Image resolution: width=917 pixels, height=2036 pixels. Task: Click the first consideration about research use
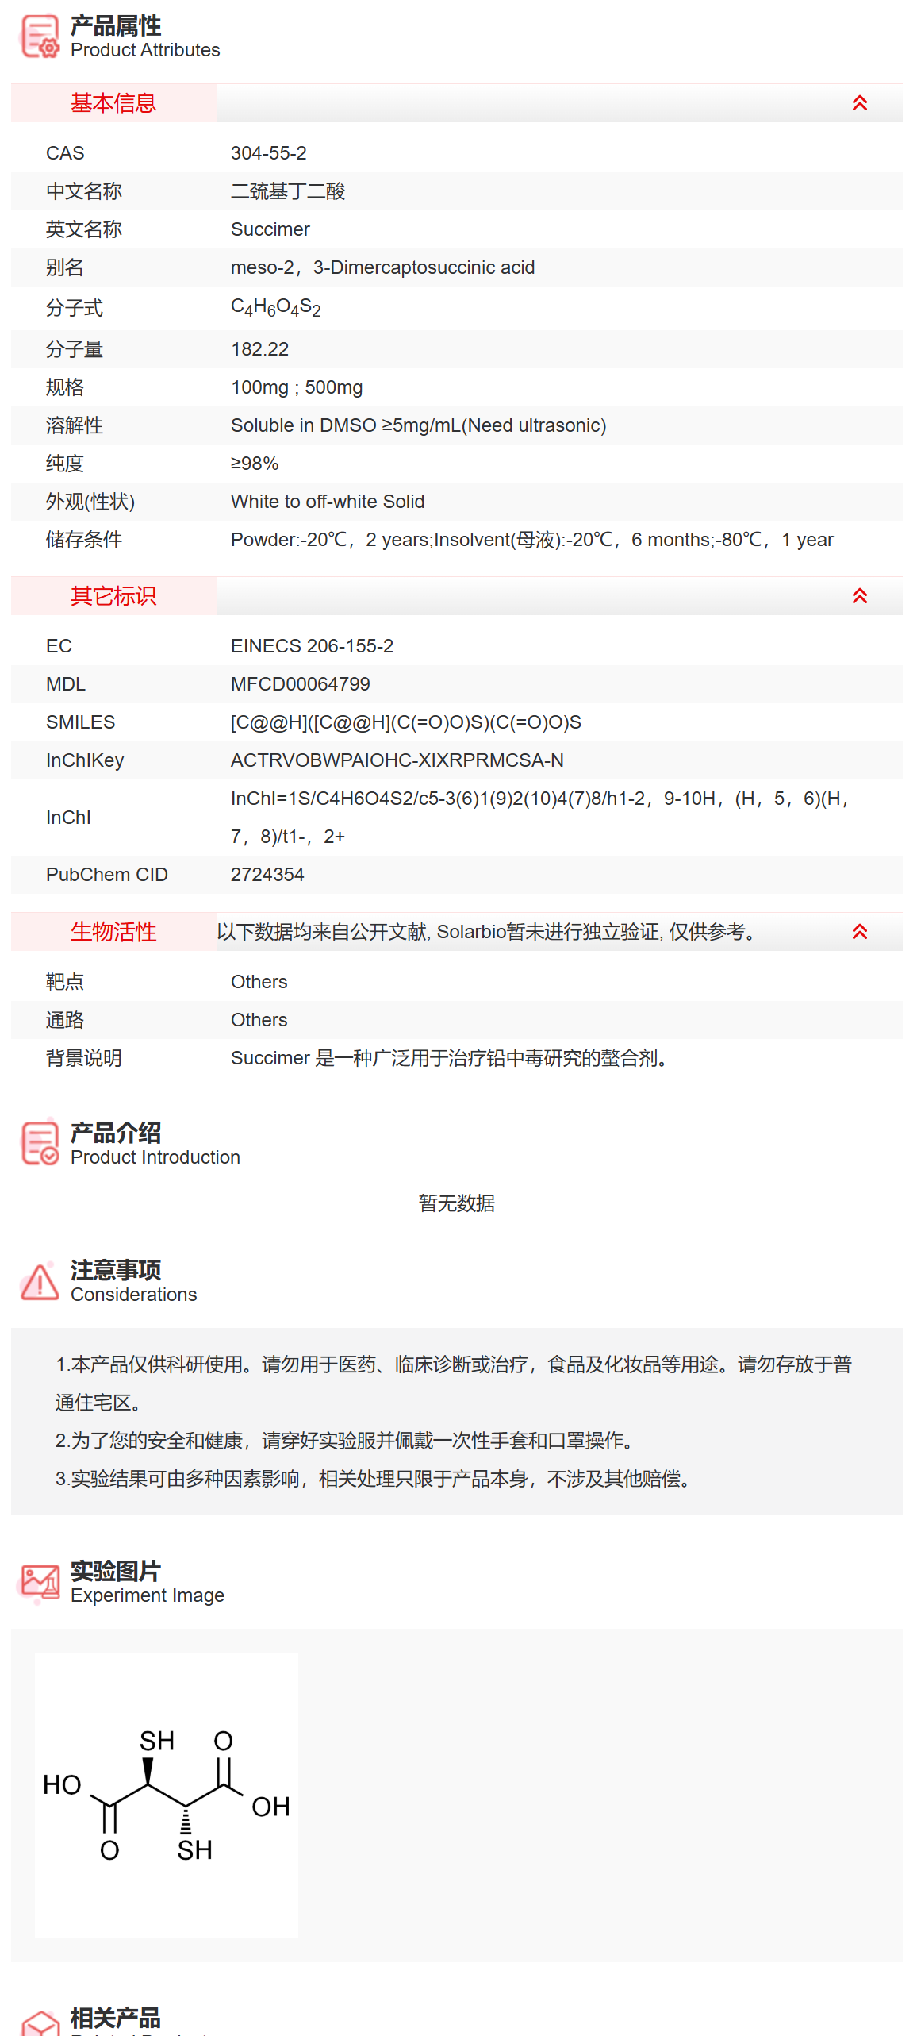[454, 1384]
